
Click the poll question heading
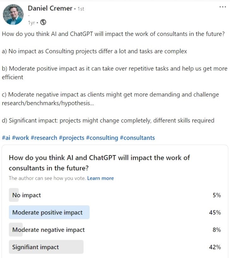click(99, 163)
